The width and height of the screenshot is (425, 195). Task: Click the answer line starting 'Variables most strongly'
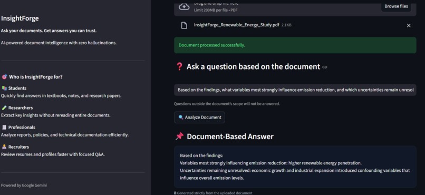tap(271, 163)
